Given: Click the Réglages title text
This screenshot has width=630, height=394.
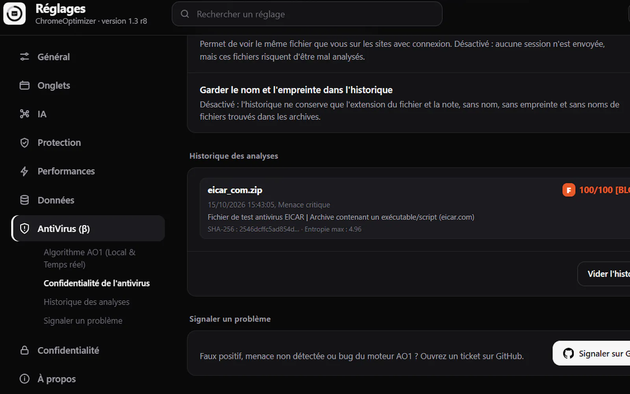Looking at the screenshot, I should pyautogui.click(x=60, y=8).
